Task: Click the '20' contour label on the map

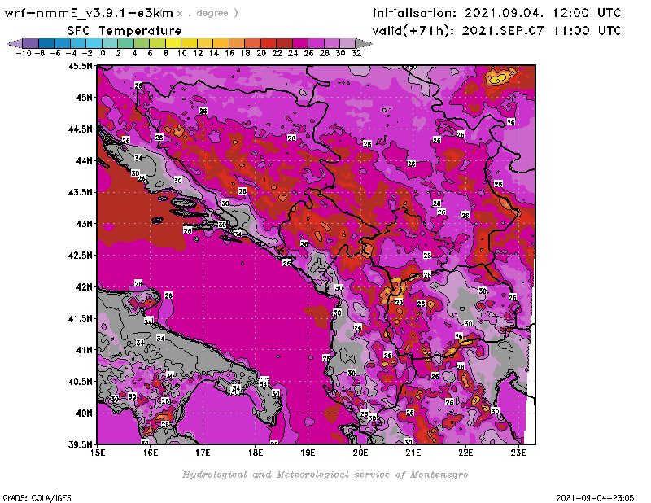Action: click(x=399, y=303)
